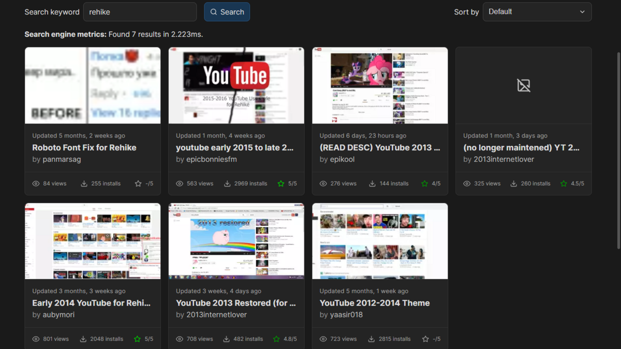The width and height of the screenshot is (621, 349).
Task: Click the eye icon beside 325 views
Action: click(x=467, y=184)
